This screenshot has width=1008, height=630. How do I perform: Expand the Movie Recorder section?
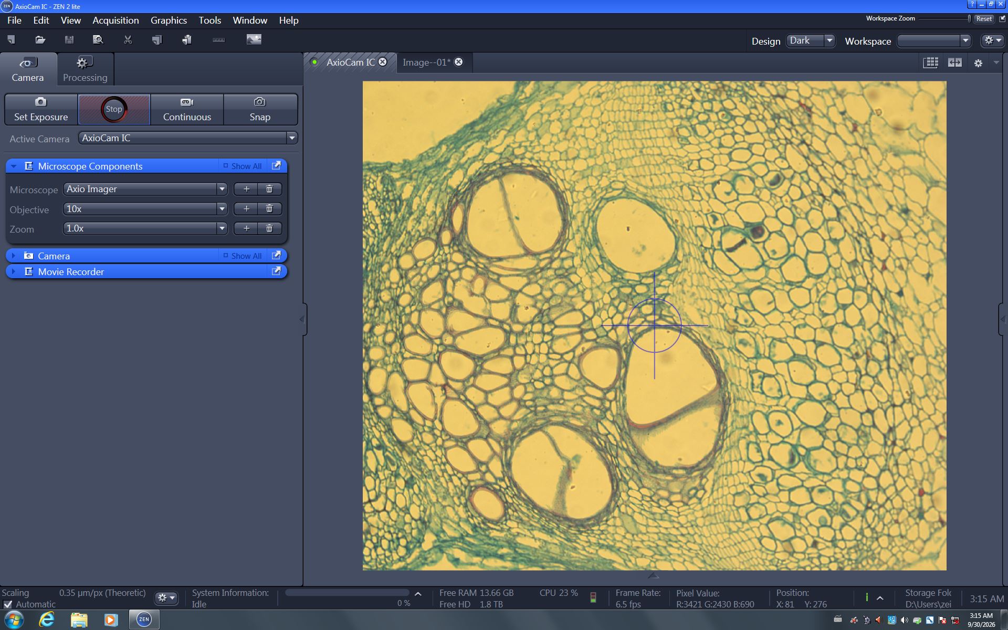[14, 271]
